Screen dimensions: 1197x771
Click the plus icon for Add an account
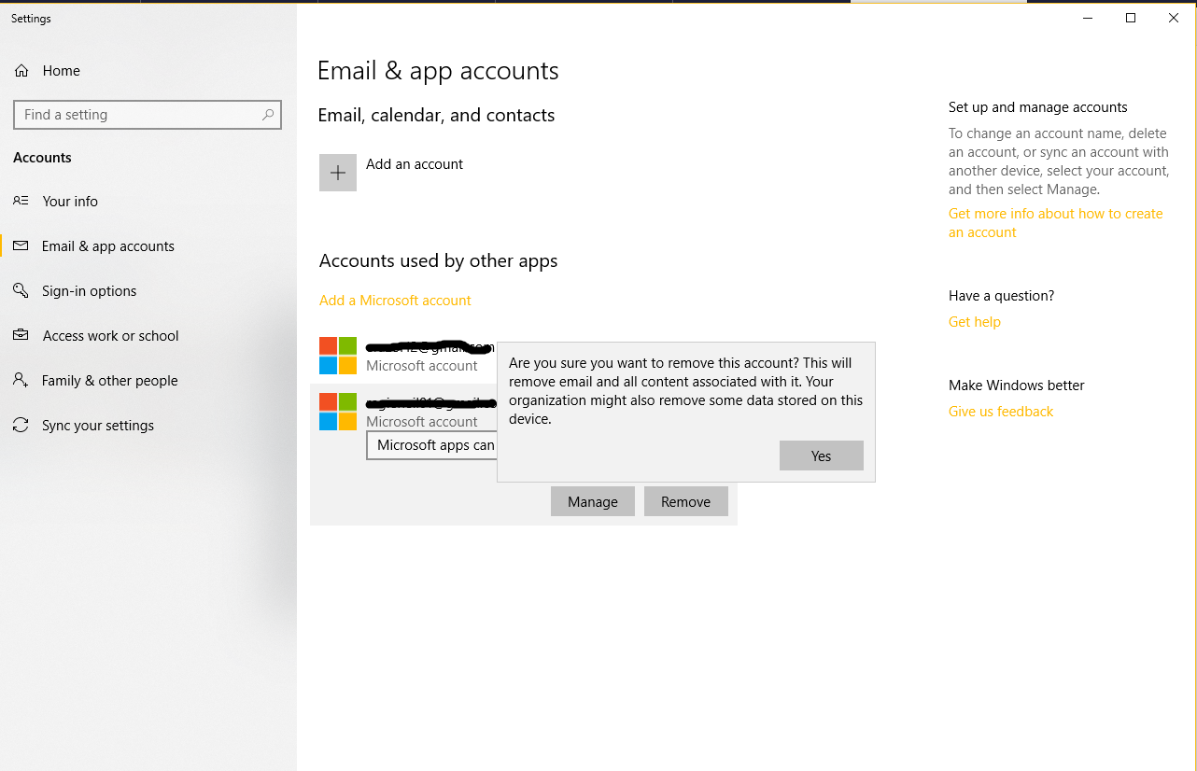point(338,173)
